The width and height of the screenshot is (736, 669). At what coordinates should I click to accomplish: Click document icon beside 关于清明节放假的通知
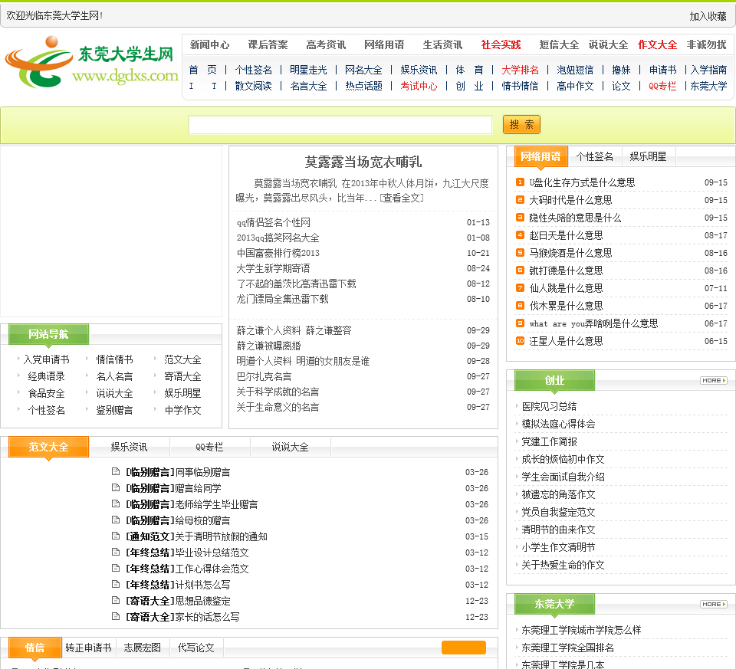pyautogui.click(x=116, y=536)
